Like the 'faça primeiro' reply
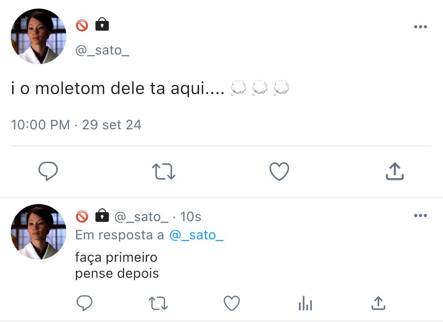This screenshot has height=322, width=443. [231, 303]
